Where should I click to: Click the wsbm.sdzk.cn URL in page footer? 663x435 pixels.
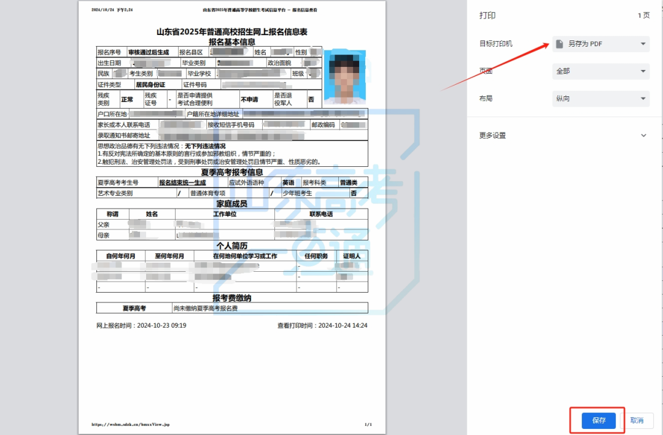tap(130, 424)
